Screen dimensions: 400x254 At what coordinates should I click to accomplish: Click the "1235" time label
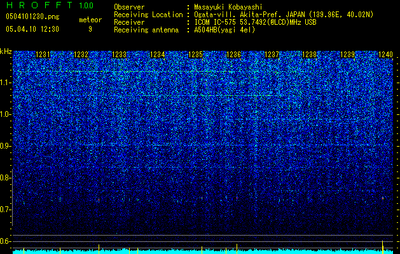195,55
